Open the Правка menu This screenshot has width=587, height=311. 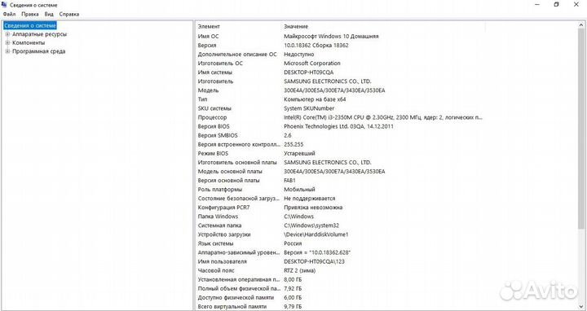click(30, 14)
